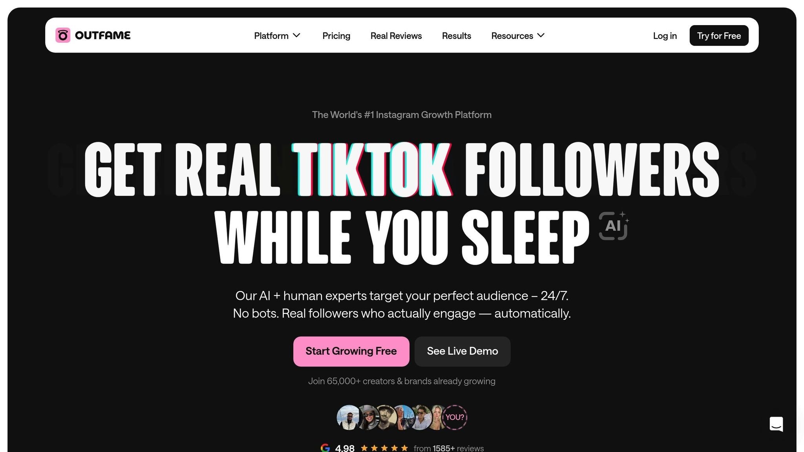
Task: Click the Log in link
Action: tap(665, 36)
